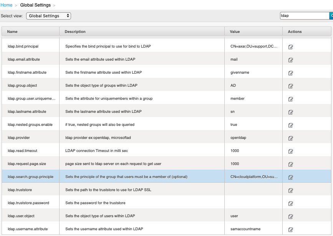The width and height of the screenshot is (333, 236).
Task: Click the read timeout value 1000
Action: click(235, 151)
